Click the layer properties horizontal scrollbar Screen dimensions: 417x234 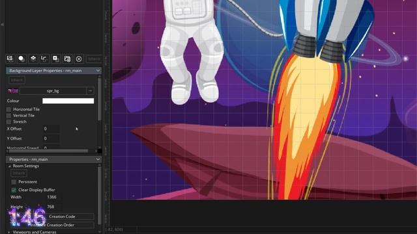(48, 151)
